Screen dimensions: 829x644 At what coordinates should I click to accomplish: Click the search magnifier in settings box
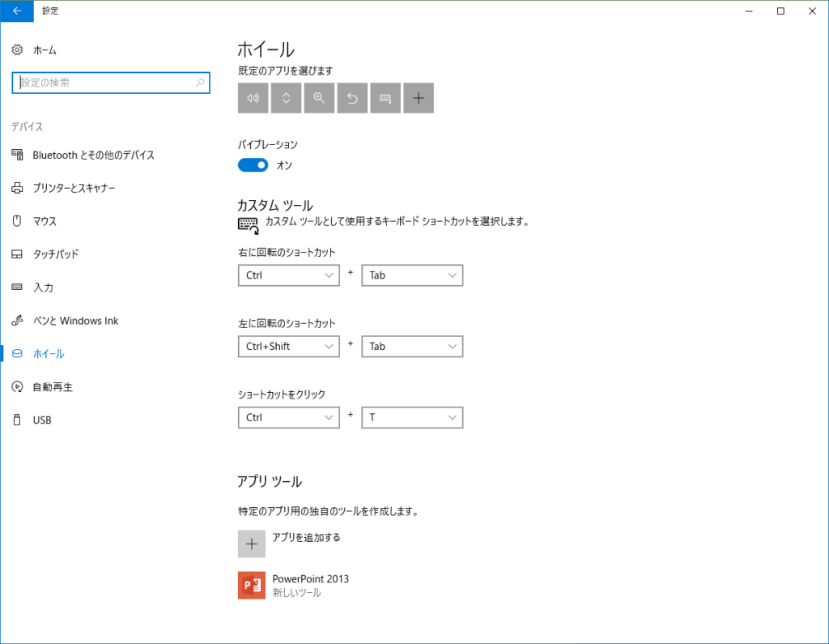point(200,83)
